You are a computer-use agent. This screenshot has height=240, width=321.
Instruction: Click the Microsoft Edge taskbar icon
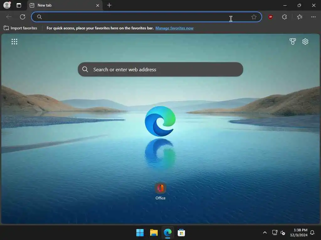[168, 232]
